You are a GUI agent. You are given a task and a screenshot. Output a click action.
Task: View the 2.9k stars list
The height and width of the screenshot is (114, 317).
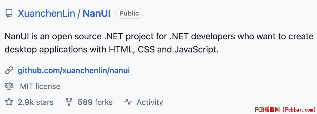click(x=36, y=102)
